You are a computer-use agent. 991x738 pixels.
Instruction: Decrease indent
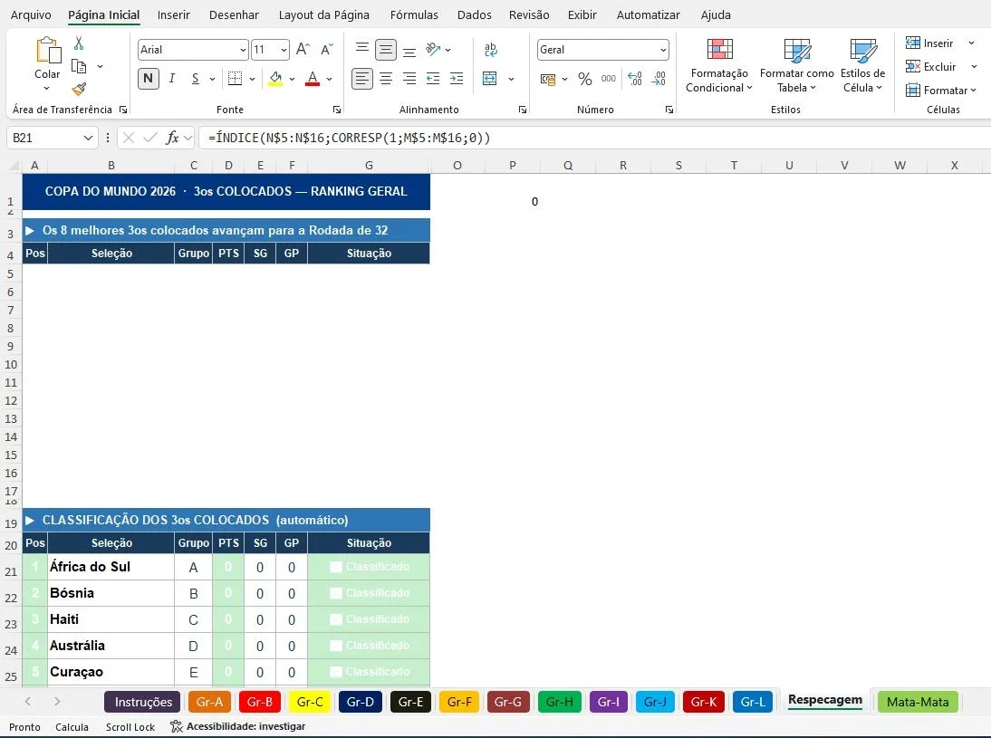click(433, 79)
